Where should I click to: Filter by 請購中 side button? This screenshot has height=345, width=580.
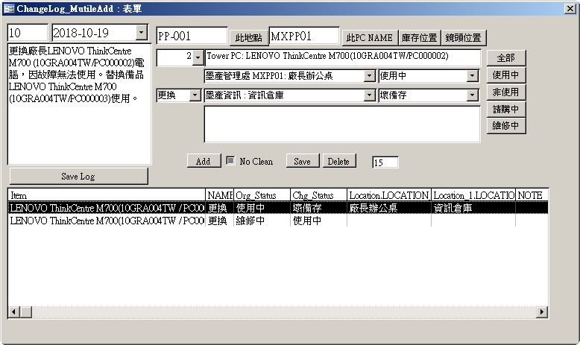coord(506,109)
